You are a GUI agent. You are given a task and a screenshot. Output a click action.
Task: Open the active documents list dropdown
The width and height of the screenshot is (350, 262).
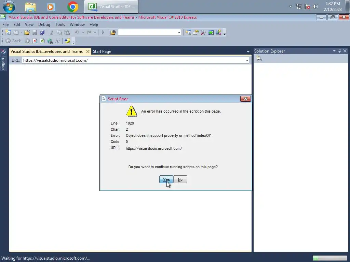248,52
